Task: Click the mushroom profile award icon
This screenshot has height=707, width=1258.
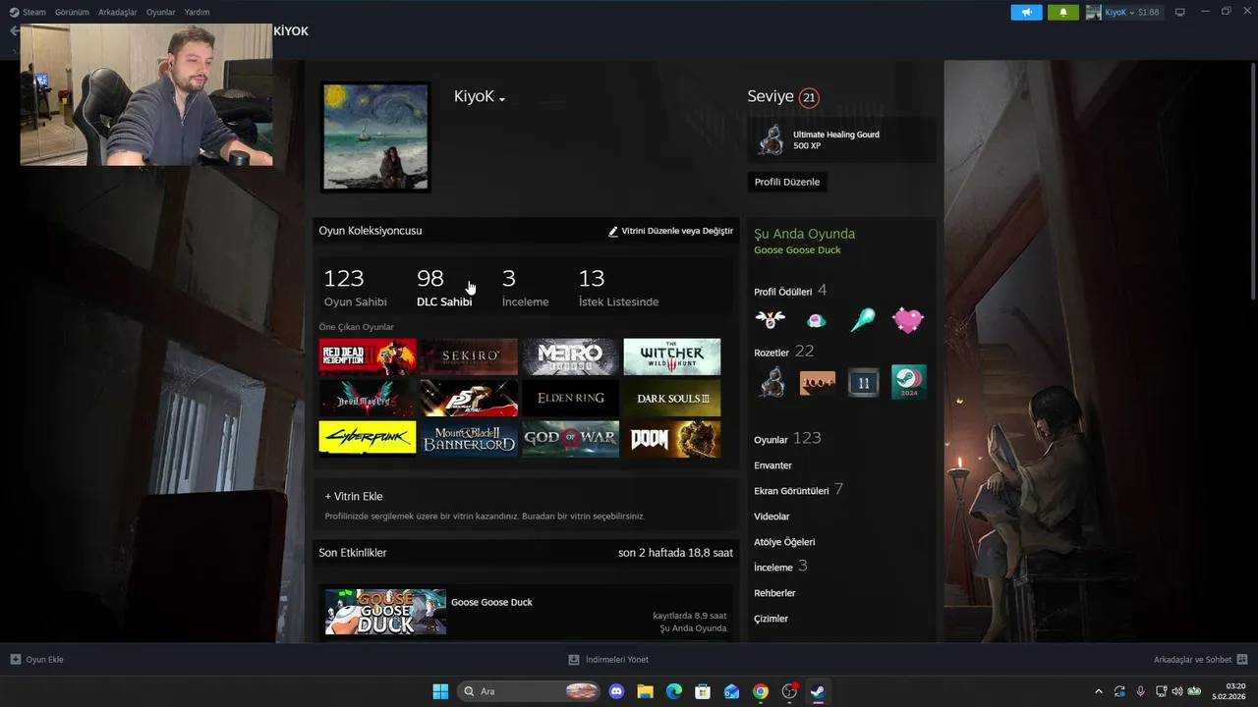Action: point(816,320)
